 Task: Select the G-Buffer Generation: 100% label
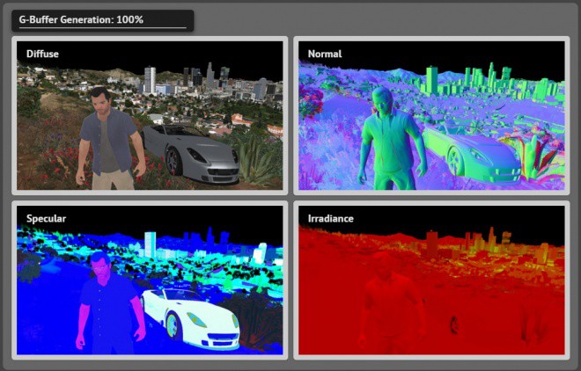(81, 19)
